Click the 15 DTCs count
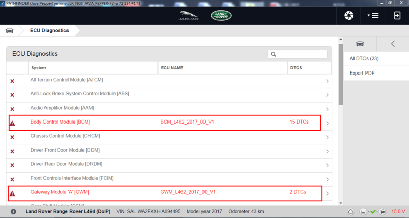The image size is (409, 218). pos(299,122)
